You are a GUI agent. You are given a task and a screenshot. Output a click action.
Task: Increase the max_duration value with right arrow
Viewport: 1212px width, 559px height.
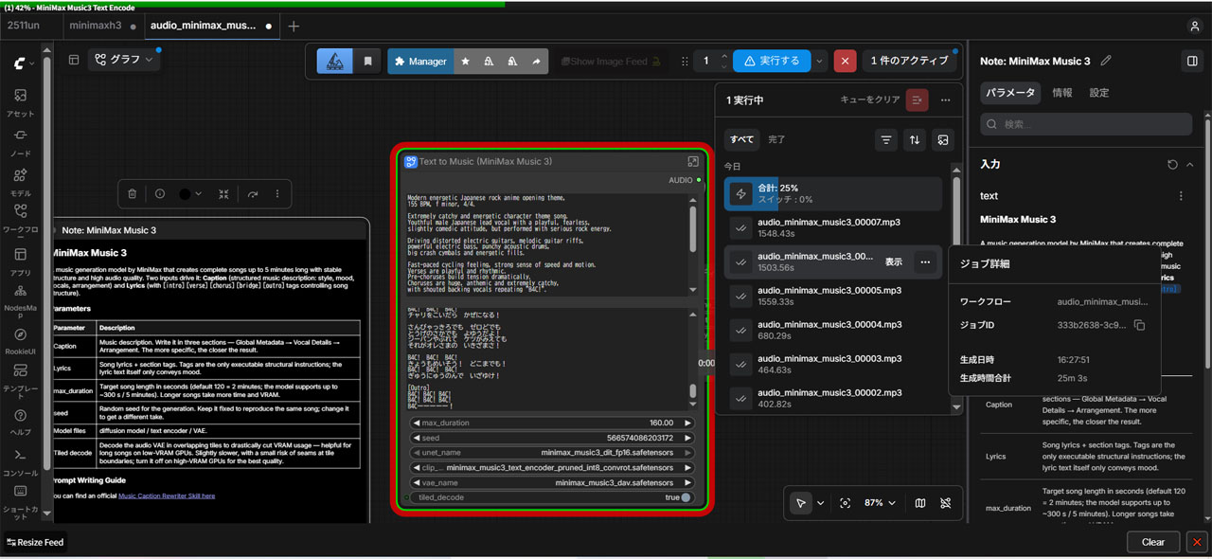pos(688,423)
